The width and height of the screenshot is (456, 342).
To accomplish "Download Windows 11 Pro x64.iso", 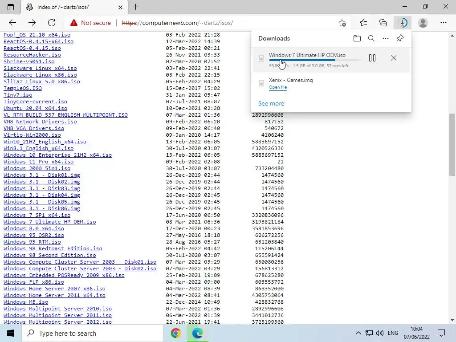I will coord(38,162).
